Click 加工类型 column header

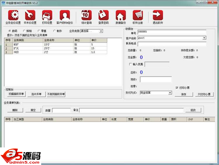(27, 119)
